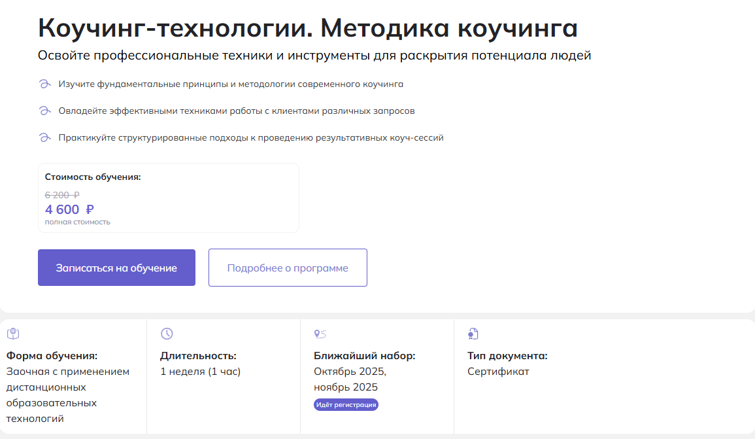Click the "Идёт регистрация" badge

point(346,405)
